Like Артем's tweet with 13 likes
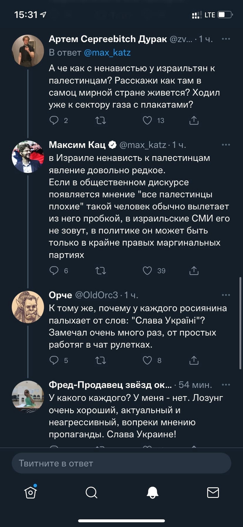 click(x=148, y=120)
